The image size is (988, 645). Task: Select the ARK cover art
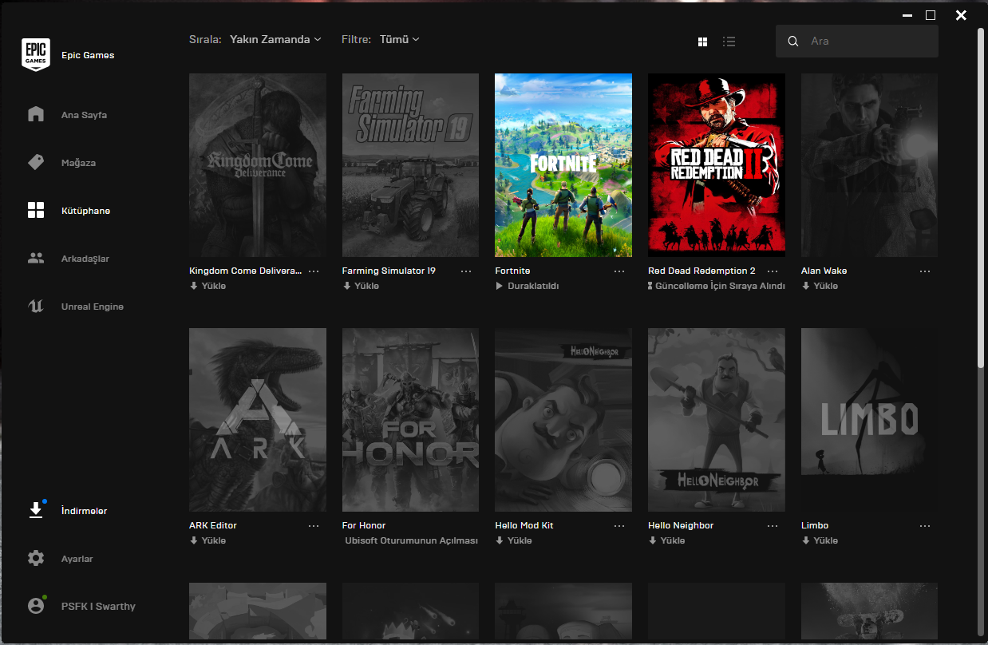point(258,420)
